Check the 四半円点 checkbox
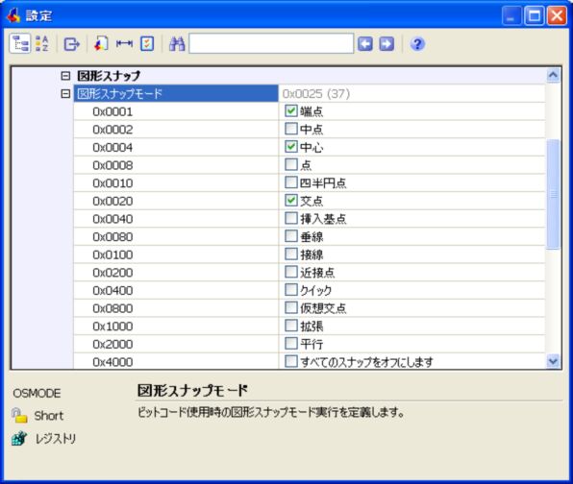This screenshot has height=484, width=573. click(x=291, y=182)
